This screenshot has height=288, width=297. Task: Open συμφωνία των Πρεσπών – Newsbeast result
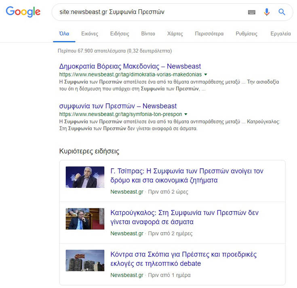(118, 106)
